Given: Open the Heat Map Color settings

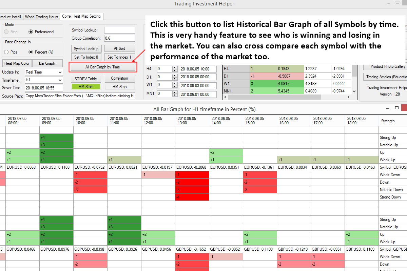Looking at the screenshot, I should point(17,63).
